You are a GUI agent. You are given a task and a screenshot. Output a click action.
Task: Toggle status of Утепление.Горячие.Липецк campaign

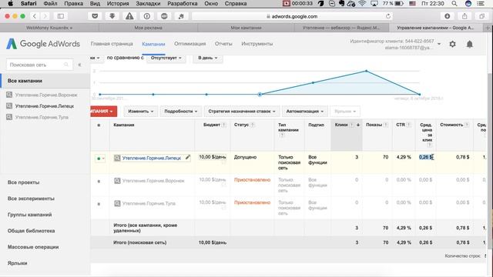pos(100,159)
